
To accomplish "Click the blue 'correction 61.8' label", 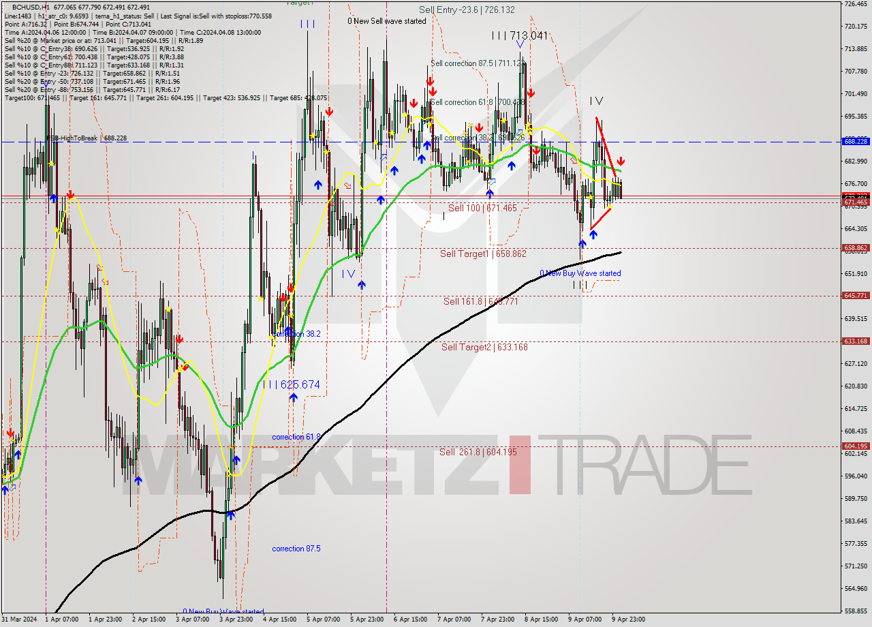I will pyautogui.click(x=296, y=437).
